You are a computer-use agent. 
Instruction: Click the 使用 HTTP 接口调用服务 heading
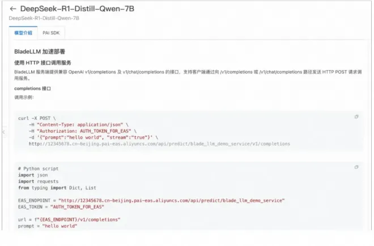(42, 63)
